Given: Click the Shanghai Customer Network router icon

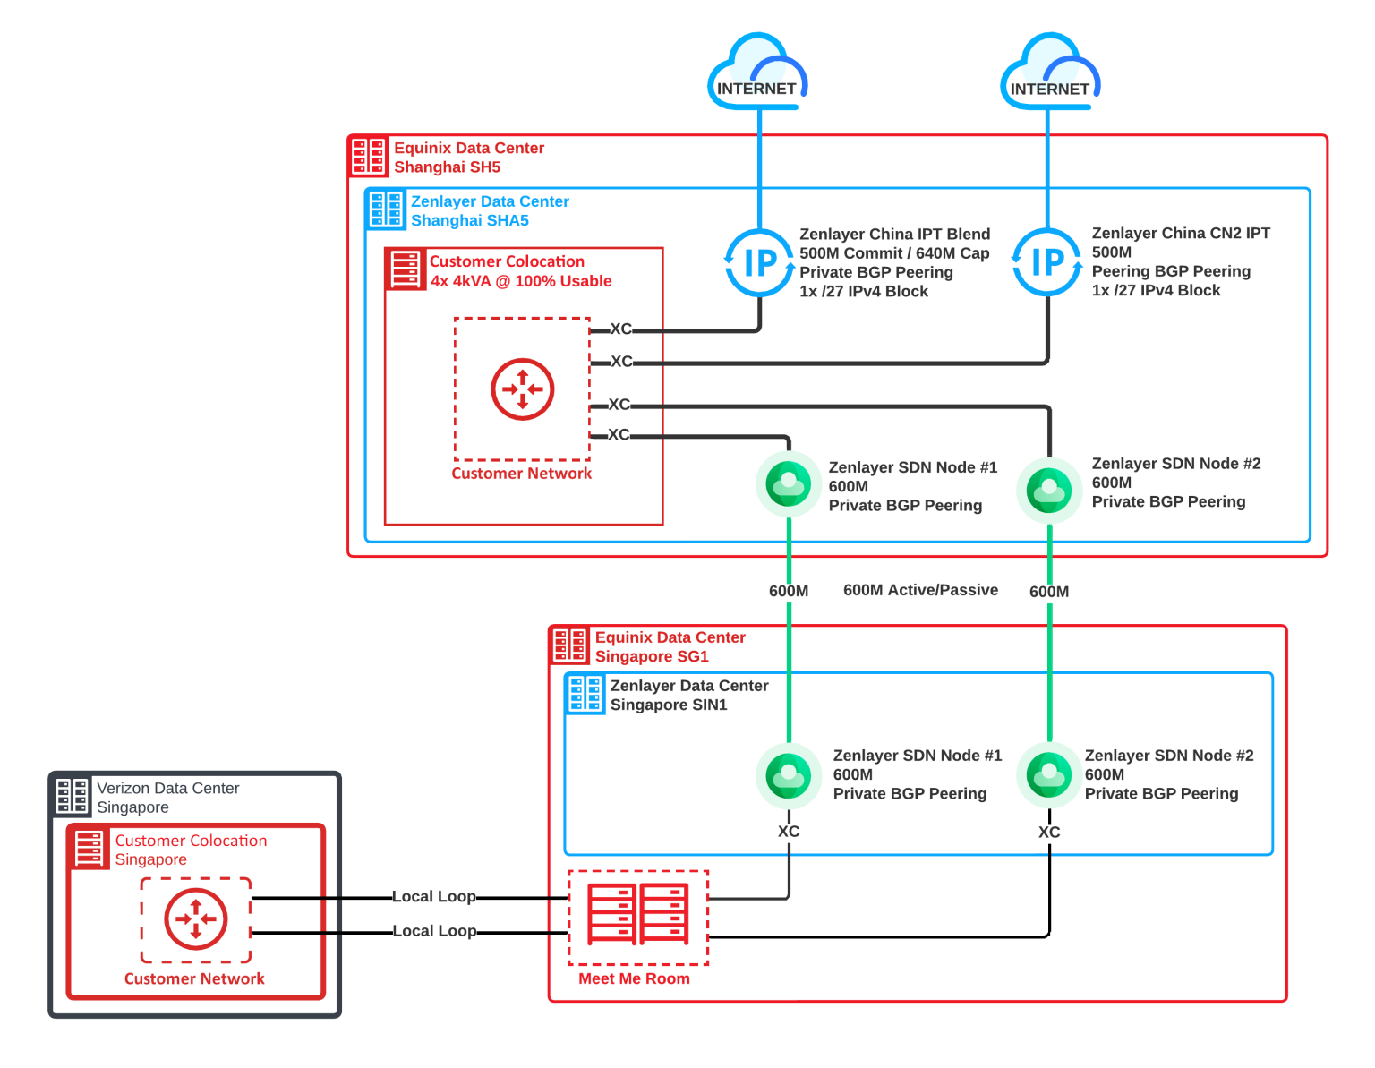Looking at the screenshot, I should [x=523, y=389].
